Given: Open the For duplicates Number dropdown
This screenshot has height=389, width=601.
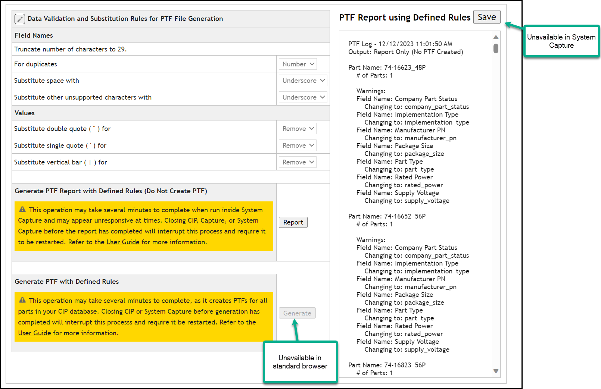Looking at the screenshot, I should (298, 64).
